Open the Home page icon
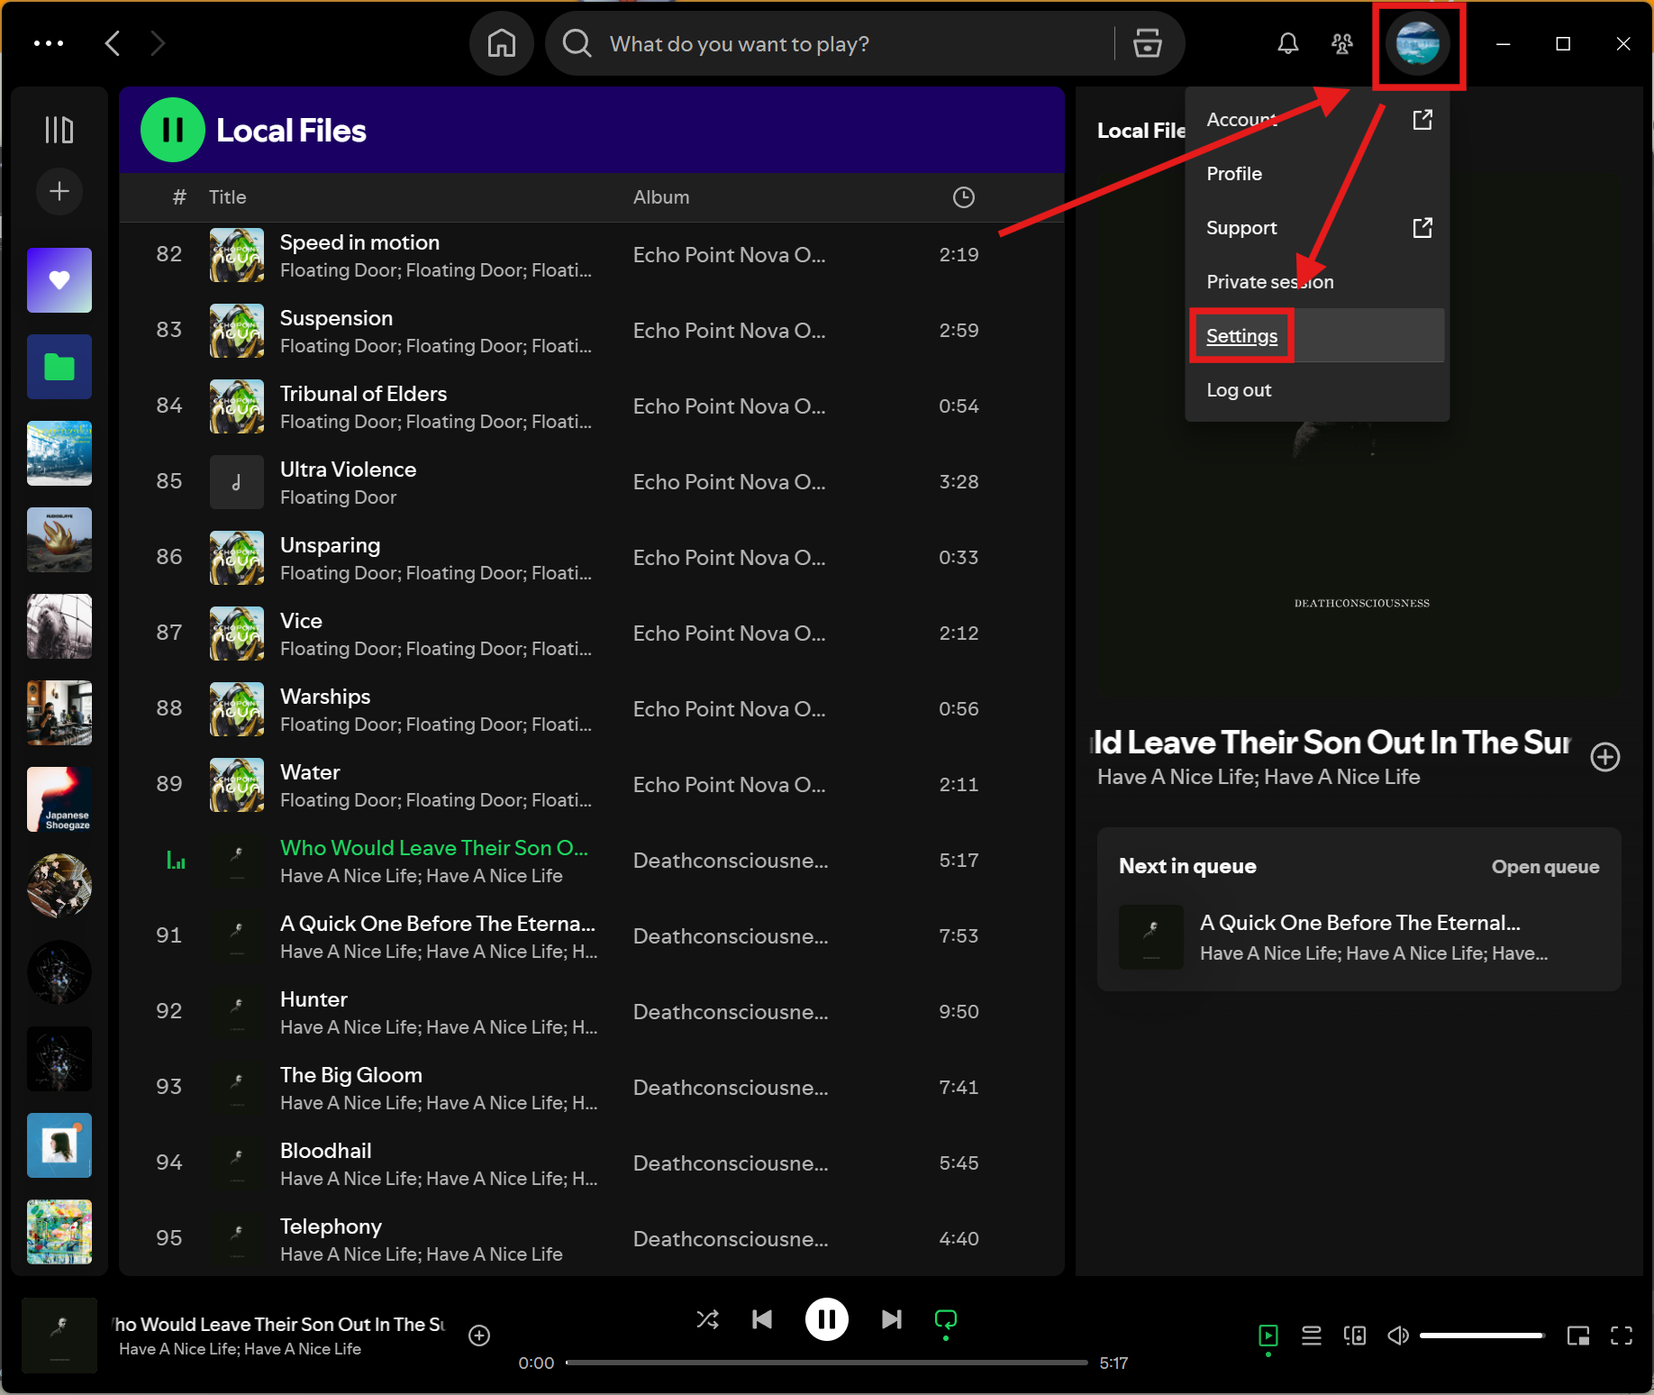 502,43
